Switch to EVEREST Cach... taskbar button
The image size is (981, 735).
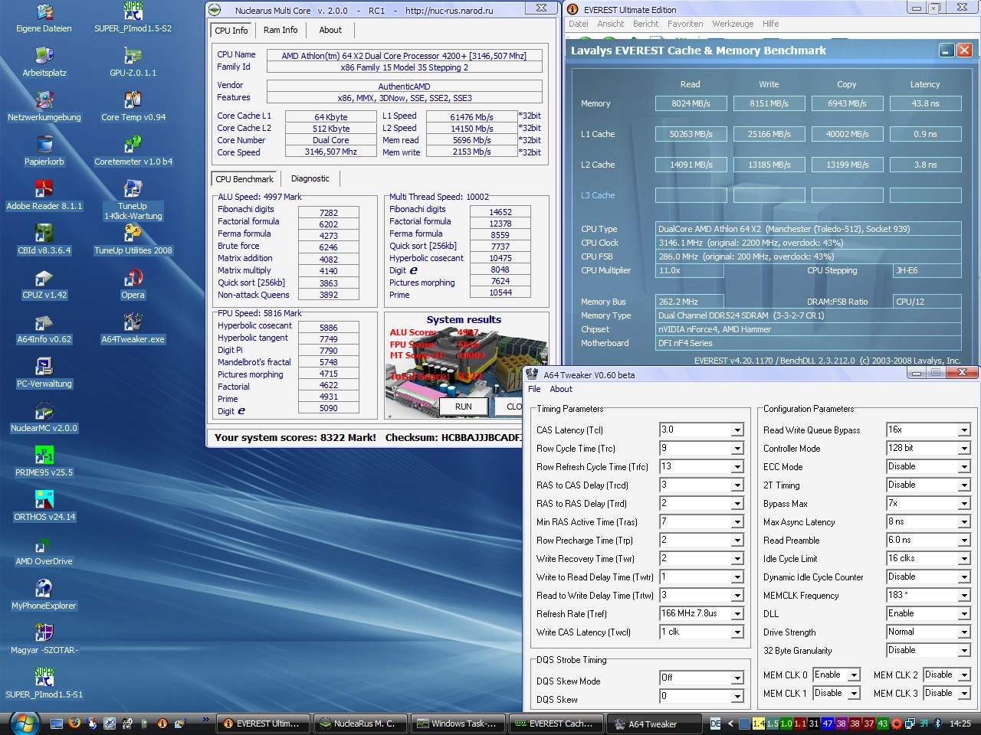556,724
